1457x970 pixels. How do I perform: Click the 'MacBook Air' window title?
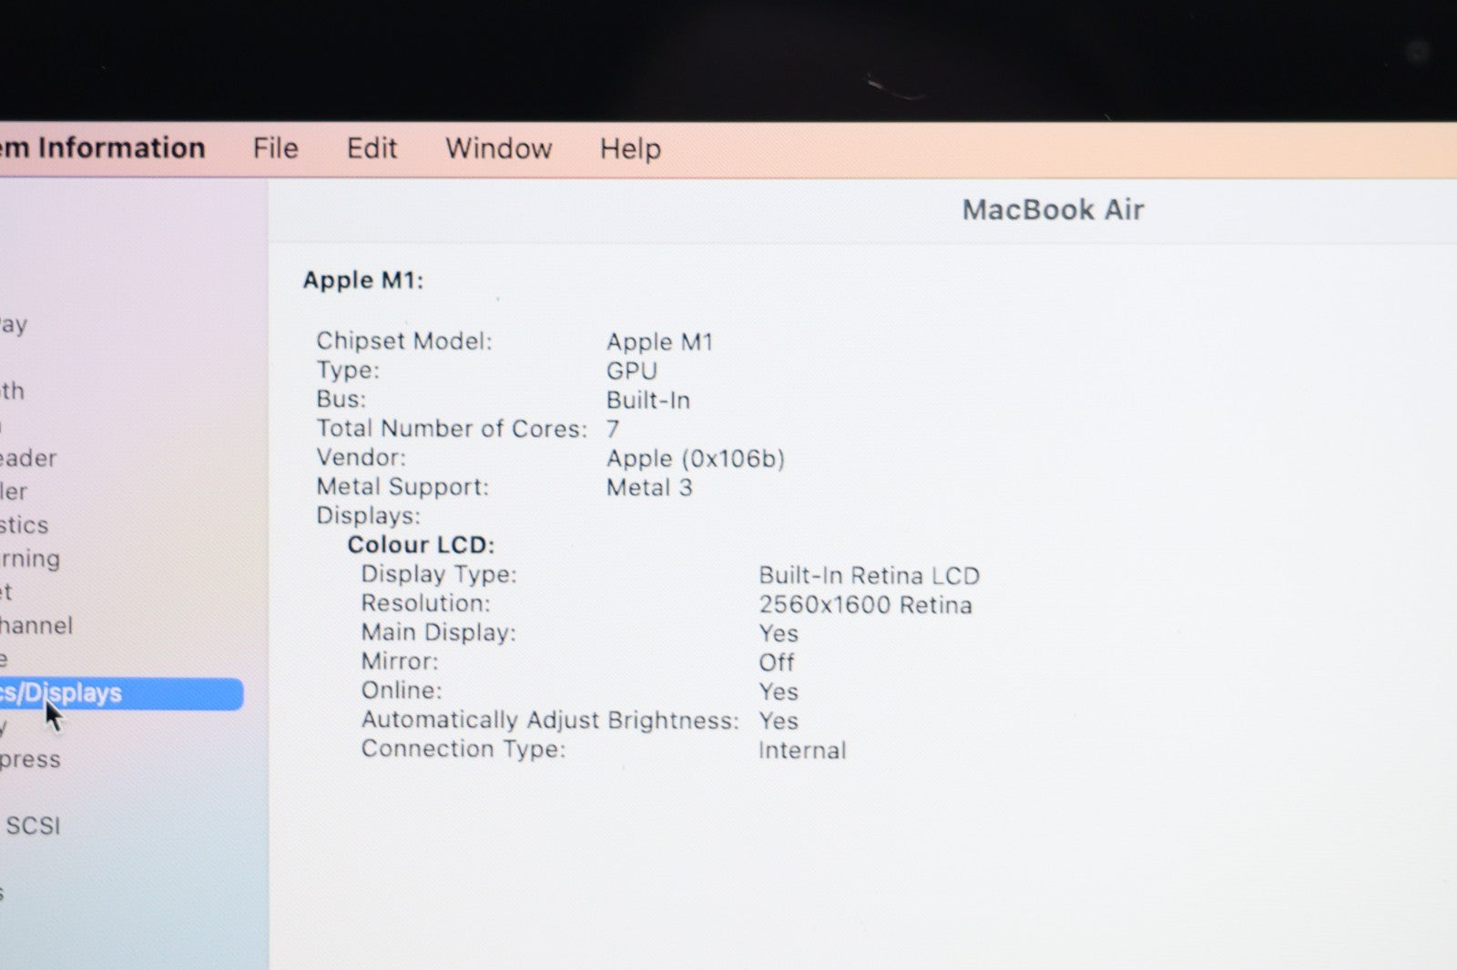click(1053, 210)
